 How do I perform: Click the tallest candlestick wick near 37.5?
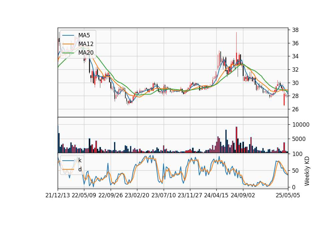point(236,42)
